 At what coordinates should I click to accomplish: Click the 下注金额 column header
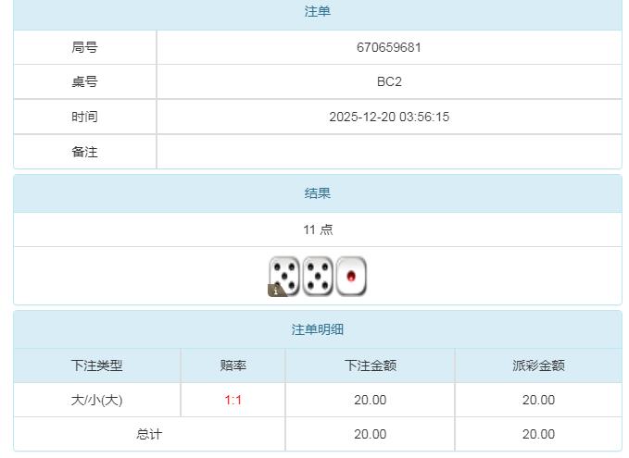point(371,365)
